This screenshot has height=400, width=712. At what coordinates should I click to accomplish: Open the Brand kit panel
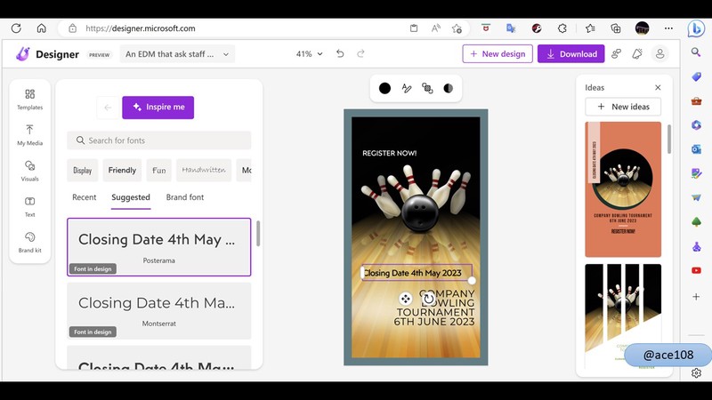click(x=30, y=242)
